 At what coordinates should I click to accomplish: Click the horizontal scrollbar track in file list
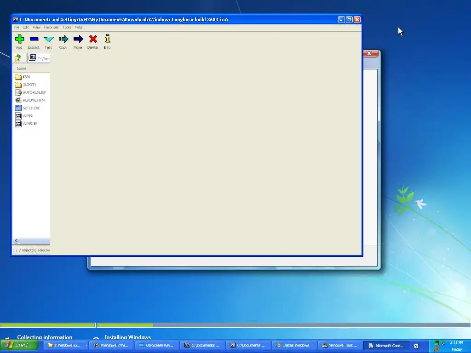[x=34, y=241]
